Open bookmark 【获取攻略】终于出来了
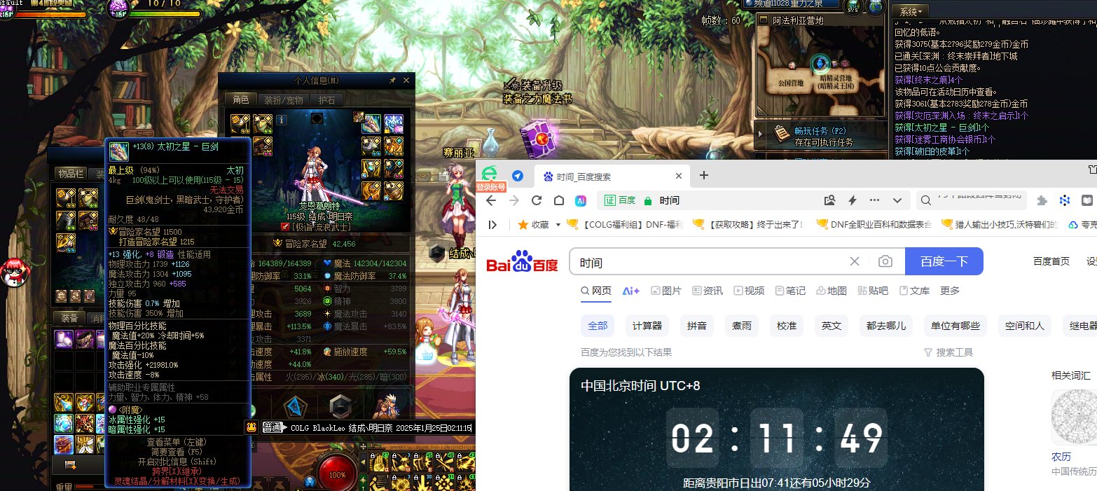 pyautogui.click(x=747, y=225)
